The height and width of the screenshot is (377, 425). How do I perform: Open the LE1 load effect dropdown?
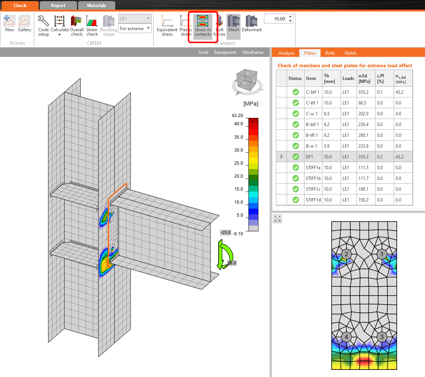(x=148, y=18)
